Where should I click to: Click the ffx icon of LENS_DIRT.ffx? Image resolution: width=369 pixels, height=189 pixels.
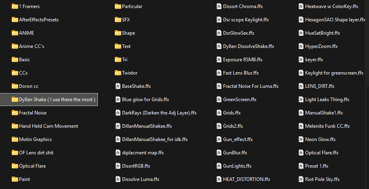click(301, 86)
